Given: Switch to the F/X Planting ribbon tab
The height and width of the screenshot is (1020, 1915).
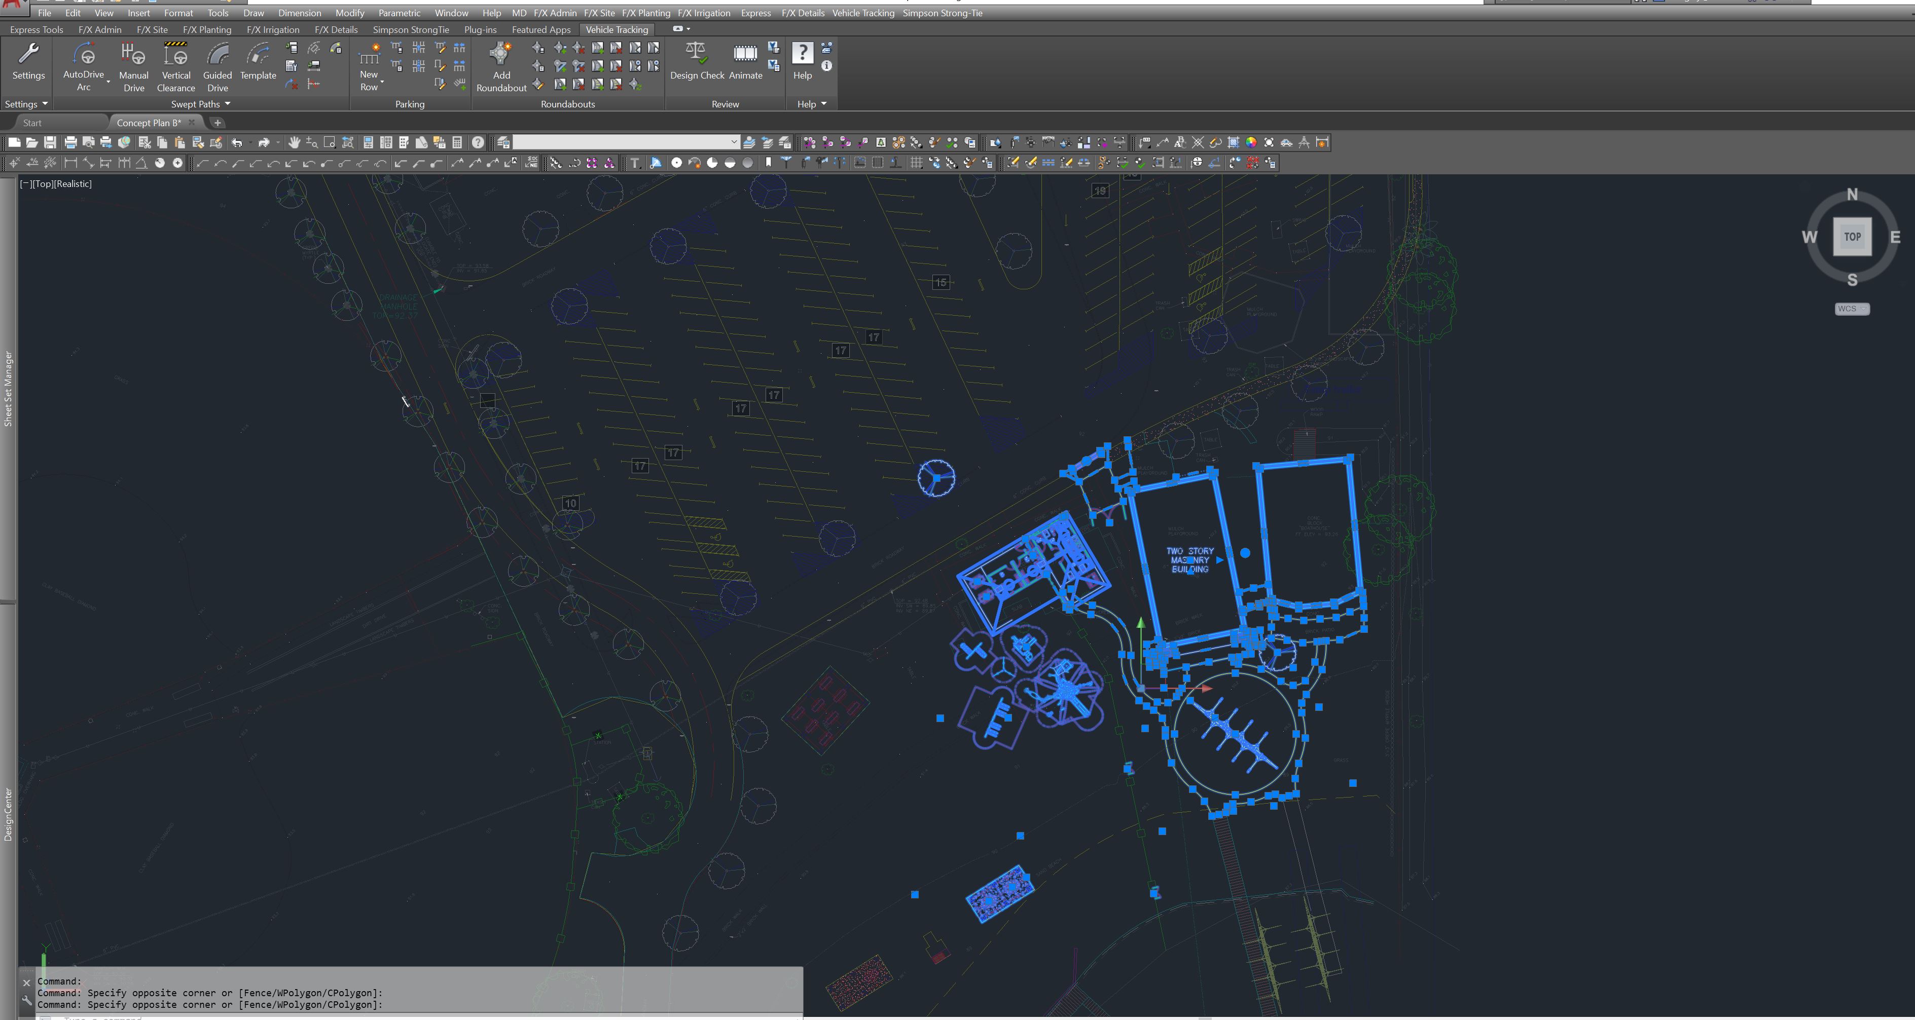Looking at the screenshot, I should tap(207, 30).
